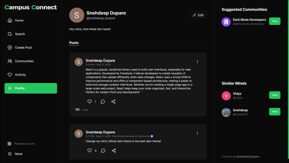Open three-dot menu on React post
Screen dimensions: 289x163
click(x=197, y=62)
